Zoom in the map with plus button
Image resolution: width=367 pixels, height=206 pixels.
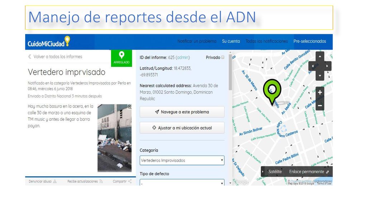[x=320, y=93]
